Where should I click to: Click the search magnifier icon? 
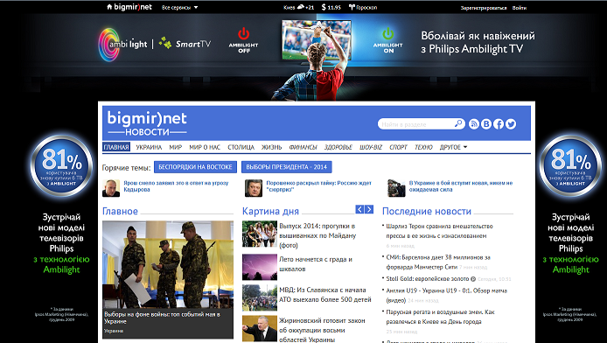[458, 123]
